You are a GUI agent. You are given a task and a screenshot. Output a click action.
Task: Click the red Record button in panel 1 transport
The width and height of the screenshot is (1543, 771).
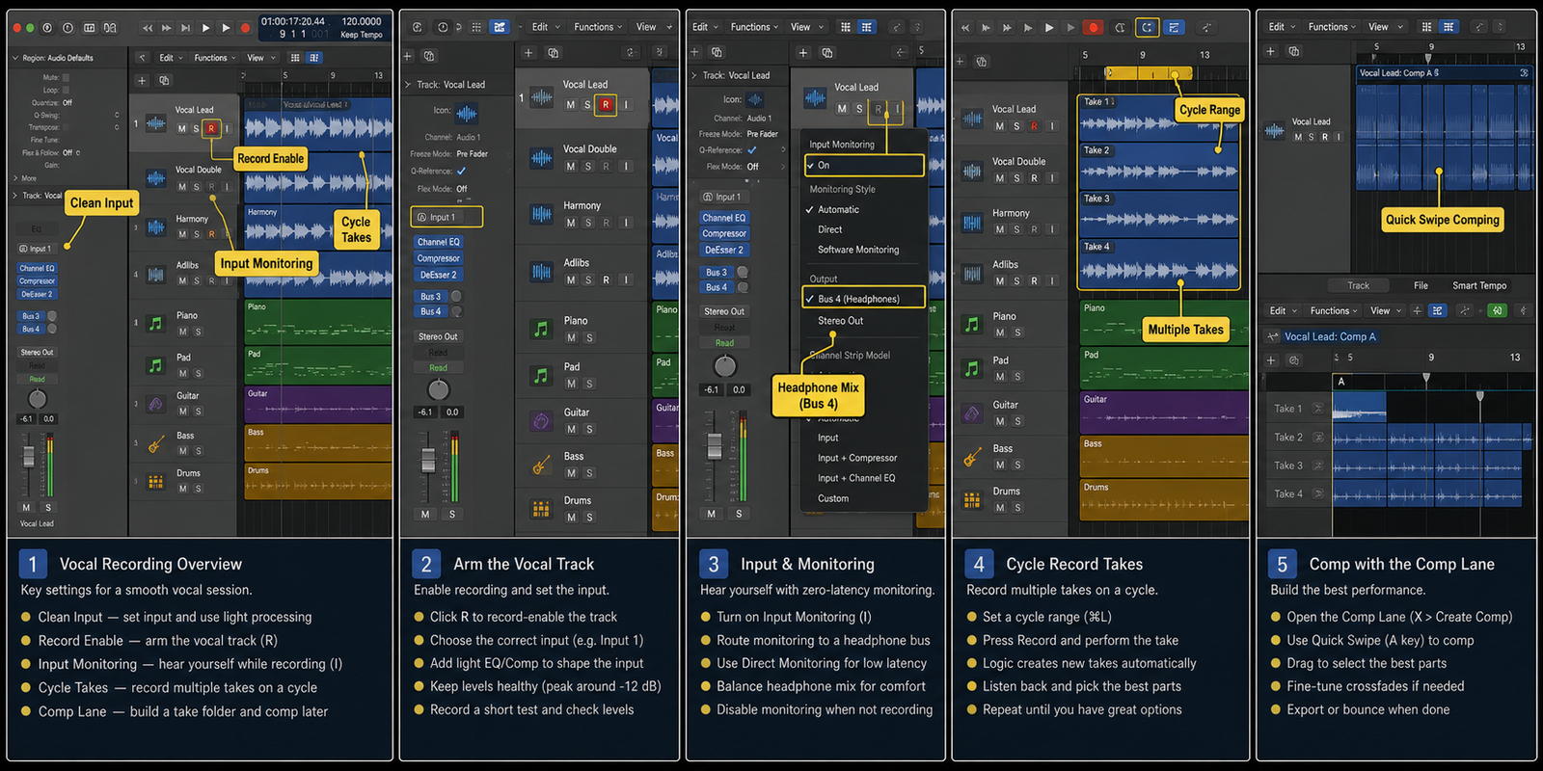[245, 28]
